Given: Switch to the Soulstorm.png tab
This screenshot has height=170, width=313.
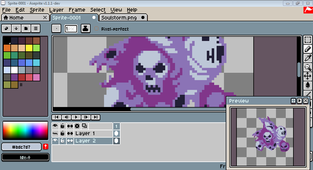Looking at the screenshot, I should click(123, 17).
